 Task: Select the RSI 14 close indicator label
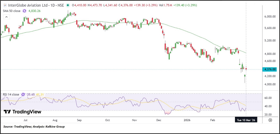point(10,95)
